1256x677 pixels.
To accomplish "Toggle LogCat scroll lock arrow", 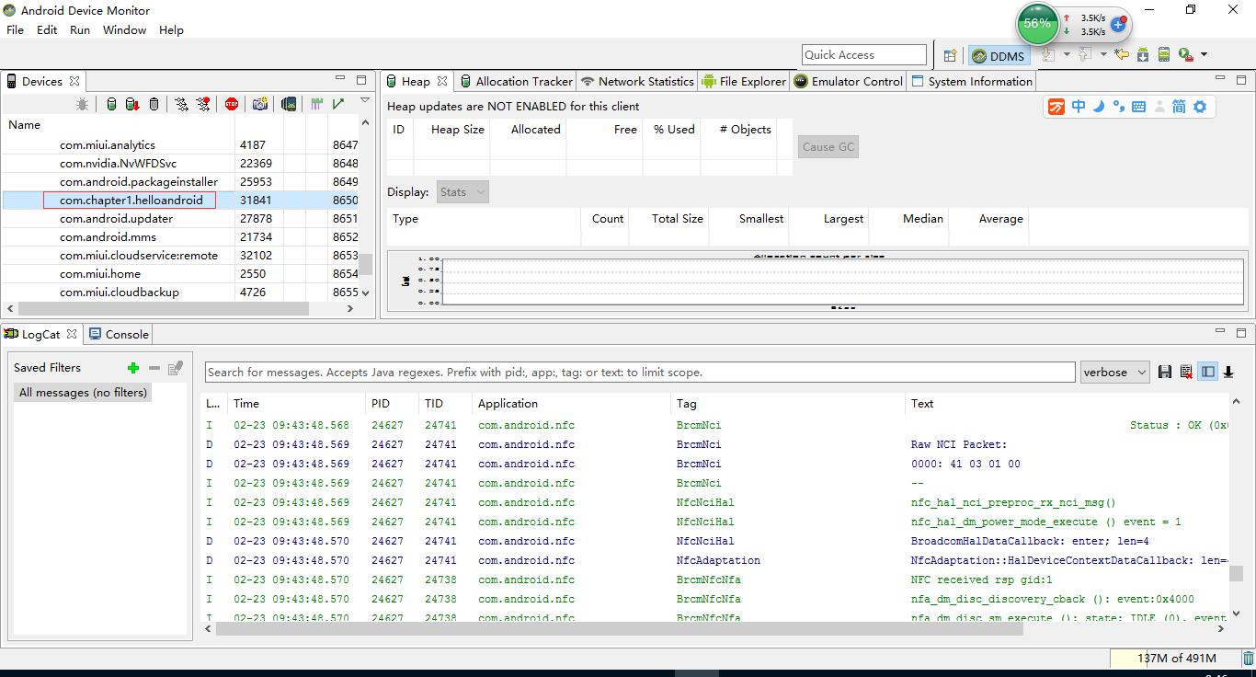I will tap(1228, 372).
